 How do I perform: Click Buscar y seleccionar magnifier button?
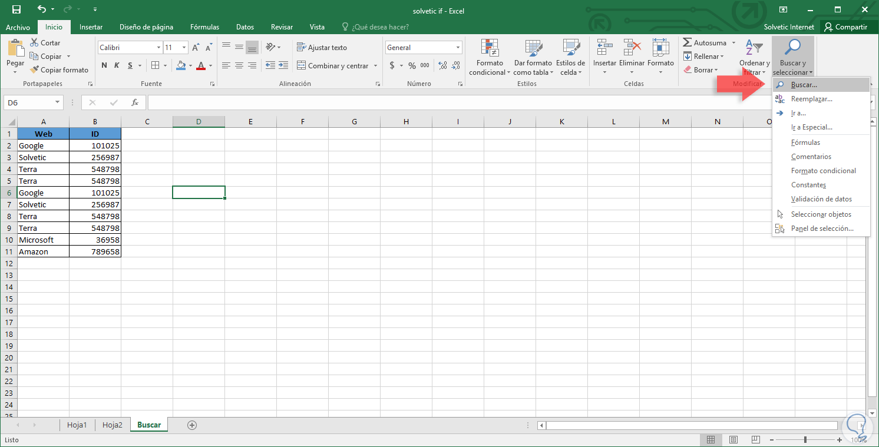(793, 57)
